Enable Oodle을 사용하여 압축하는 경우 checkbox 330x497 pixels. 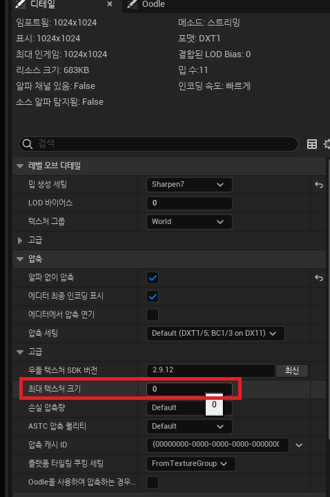153,483
